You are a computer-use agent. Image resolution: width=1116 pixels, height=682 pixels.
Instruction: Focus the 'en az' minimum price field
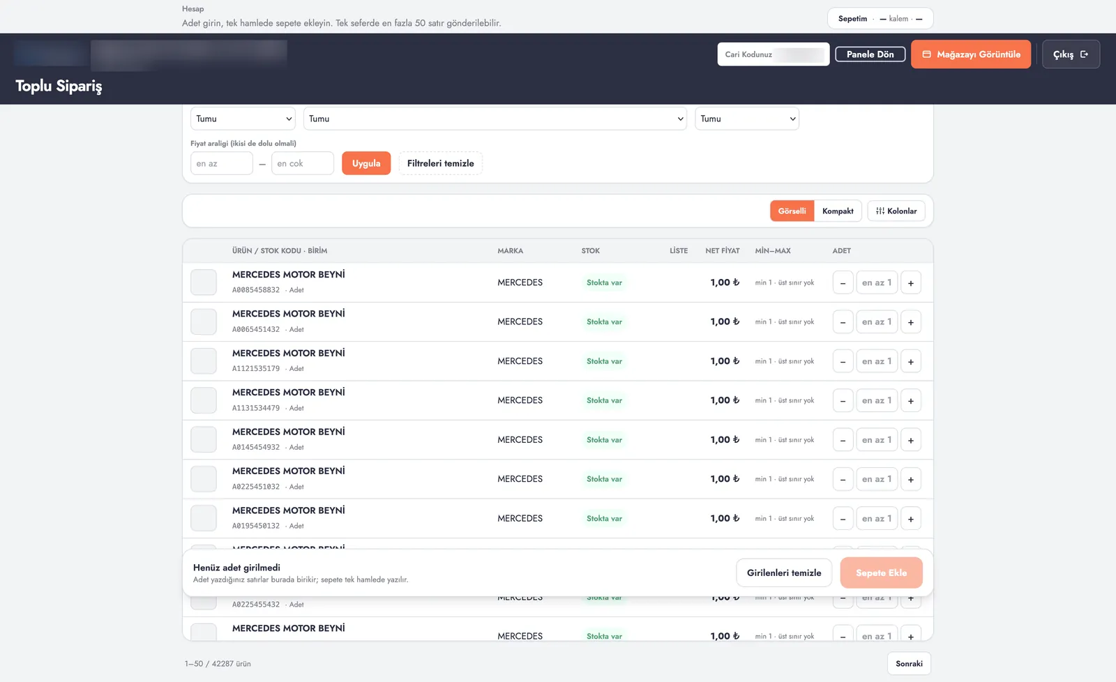point(221,163)
